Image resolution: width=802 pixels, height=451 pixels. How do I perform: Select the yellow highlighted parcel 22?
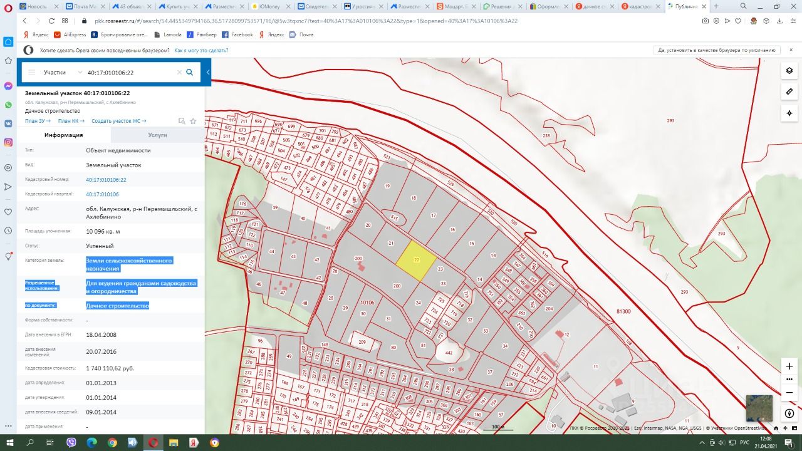coord(415,260)
